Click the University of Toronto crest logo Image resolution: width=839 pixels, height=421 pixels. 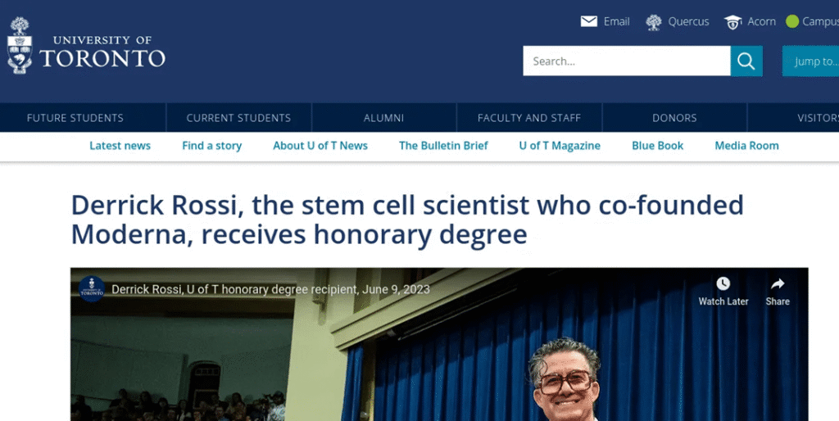click(x=20, y=46)
